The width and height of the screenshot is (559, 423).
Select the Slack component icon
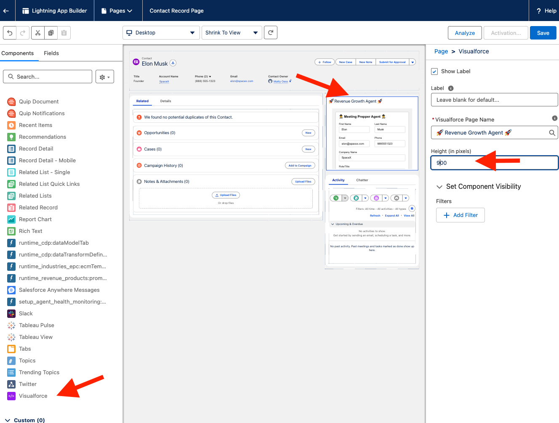11,313
